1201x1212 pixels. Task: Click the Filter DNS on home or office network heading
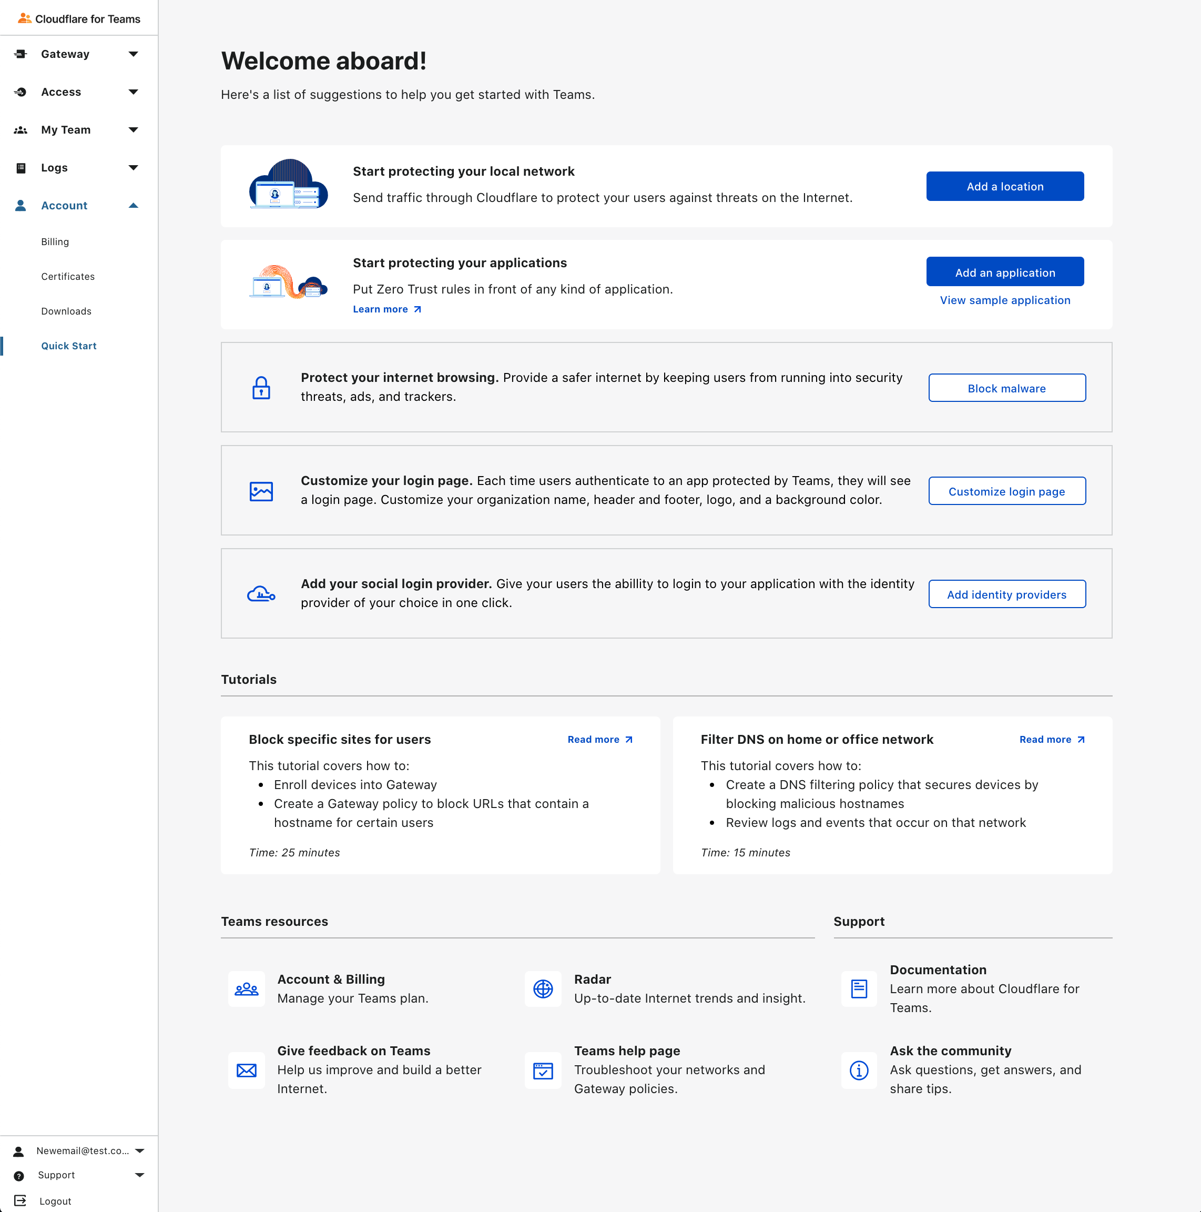[817, 740]
